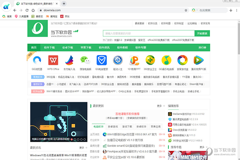Viewport: 240px width, 160px height.
Task: Bookmark the page with the star icon
Action: click(186, 10)
